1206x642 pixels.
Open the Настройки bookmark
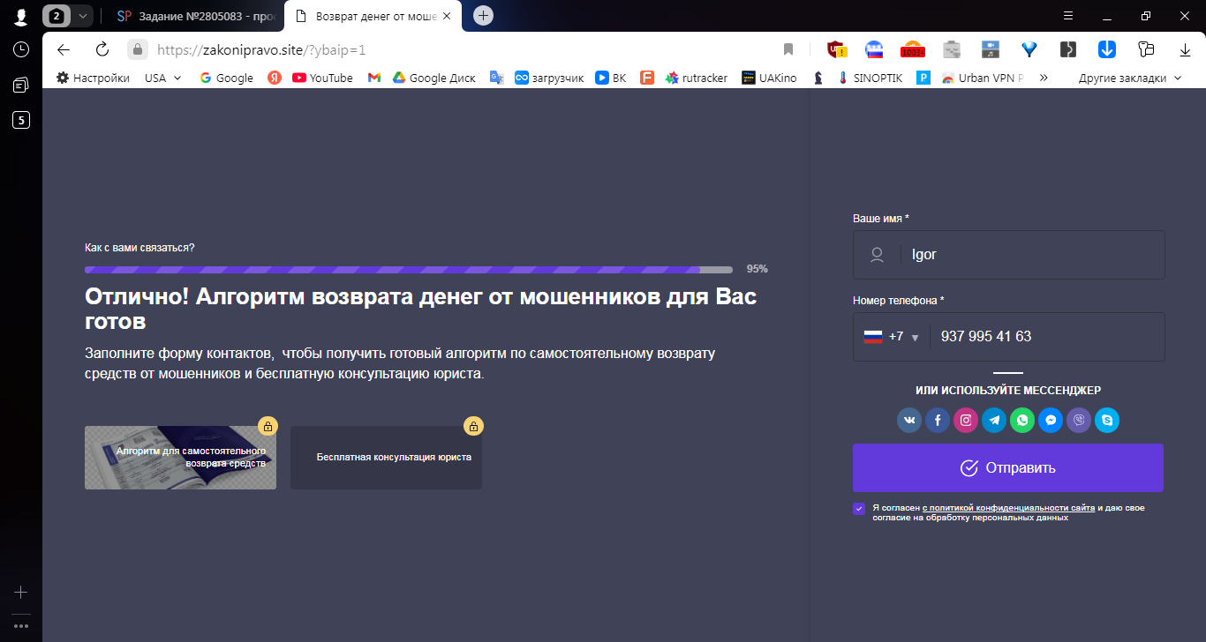coord(93,78)
